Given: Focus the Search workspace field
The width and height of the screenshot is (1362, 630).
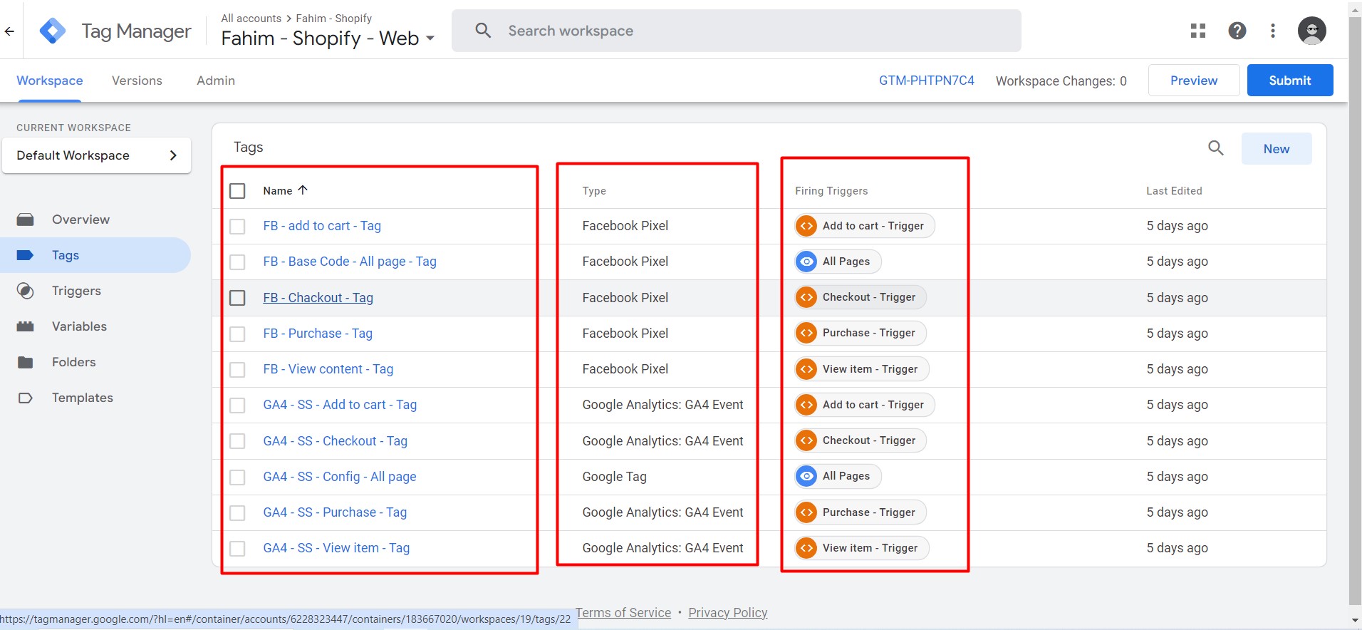Looking at the screenshot, I should (x=737, y=31).
